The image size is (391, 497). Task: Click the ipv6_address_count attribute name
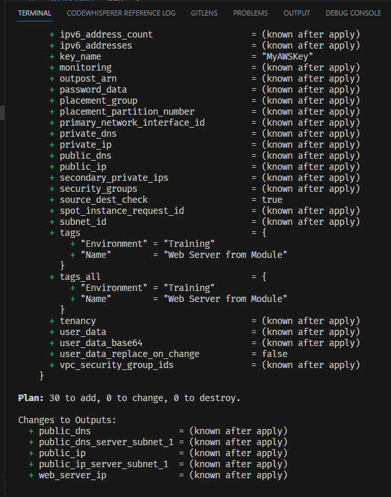point(106,34)
